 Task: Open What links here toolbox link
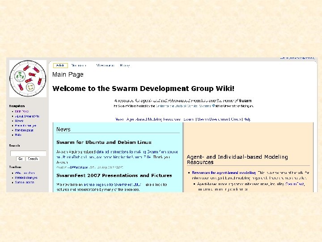pyautogui.click(x=25, y=173)
